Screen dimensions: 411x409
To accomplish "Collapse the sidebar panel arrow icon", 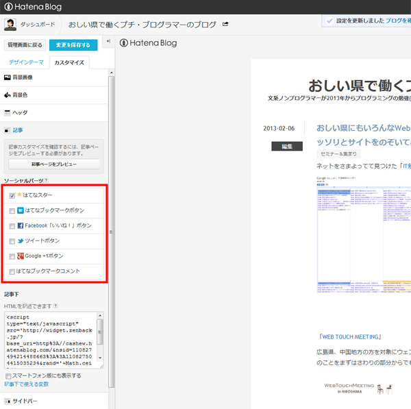I will click(x=108, y=41).
